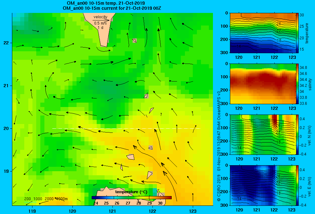315x214 pixels.
Task: Click the subtitle "OM_an00 10-15m current for 21-Oct-2019 00Z"
Action: (112, 8)
